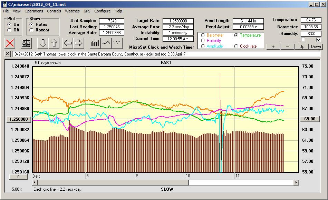The width and height of the screenshot is (328, 200).
Task: Click the chart scrollbar right arrow
Action: [296, 182]
